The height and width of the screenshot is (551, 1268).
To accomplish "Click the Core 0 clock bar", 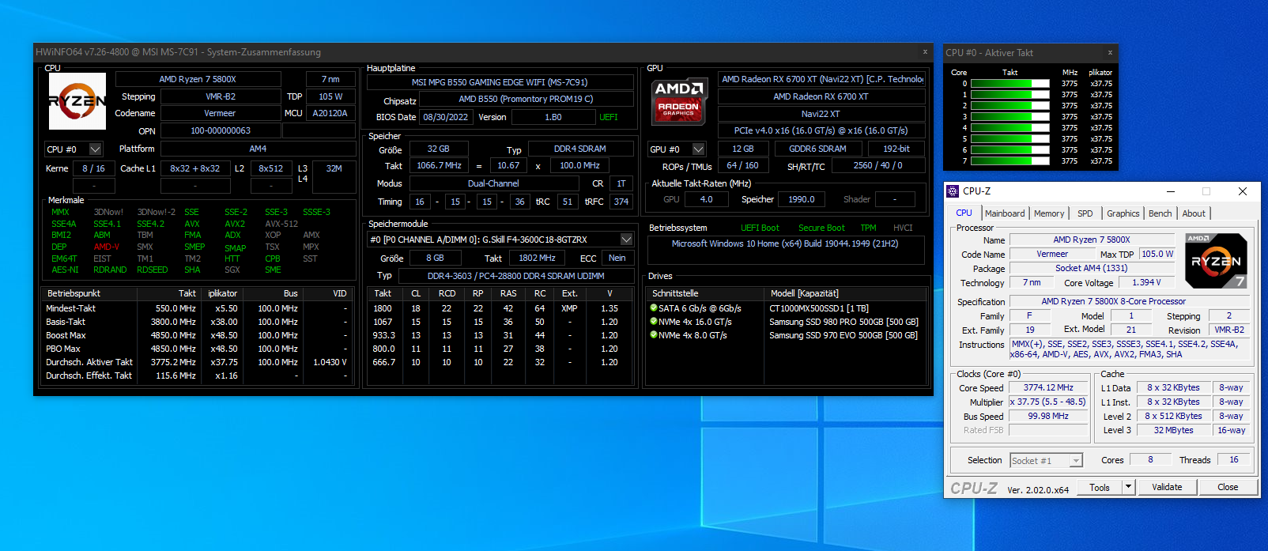I will (x=1009, y=83).
